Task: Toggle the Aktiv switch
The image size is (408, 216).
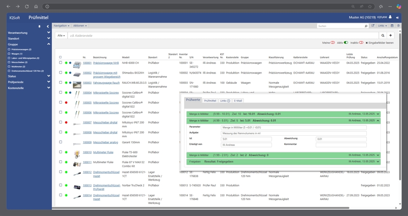Action: (x=346, y=43)
